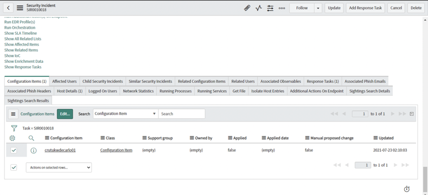Click the Updated value 2021-07-23 02:10:03
The image size is (428, 195).
[390, 150]
